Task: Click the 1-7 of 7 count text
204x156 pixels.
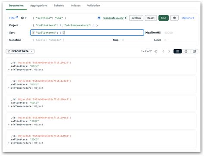Action: (x=146, y=51)
